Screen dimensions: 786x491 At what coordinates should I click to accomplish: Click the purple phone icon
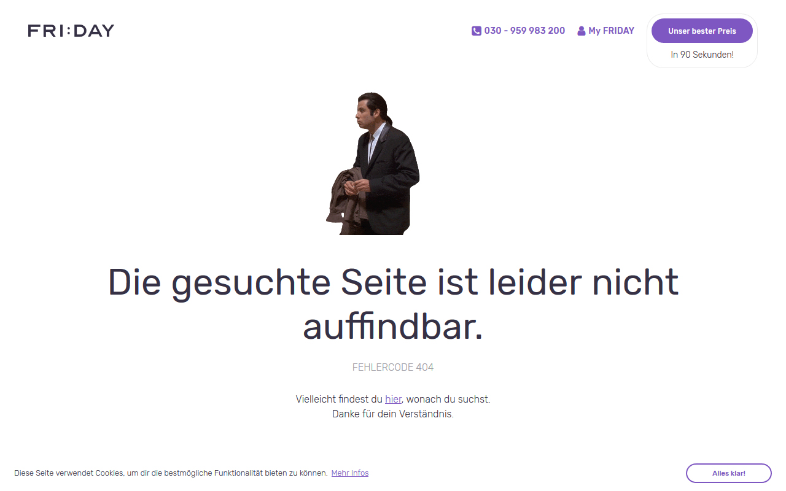click(477, 31)
